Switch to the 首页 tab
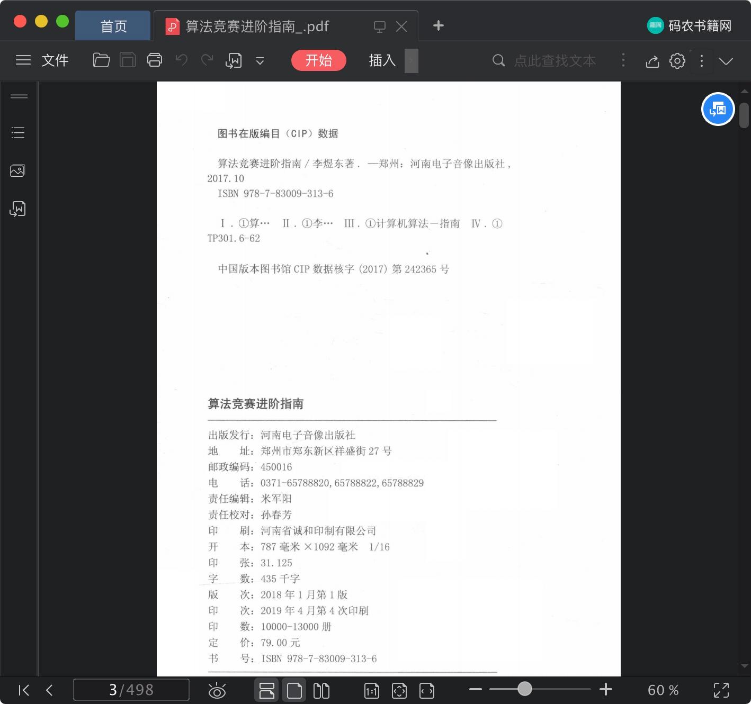Screen dimensions: 751x704 [x=113, y=26]
